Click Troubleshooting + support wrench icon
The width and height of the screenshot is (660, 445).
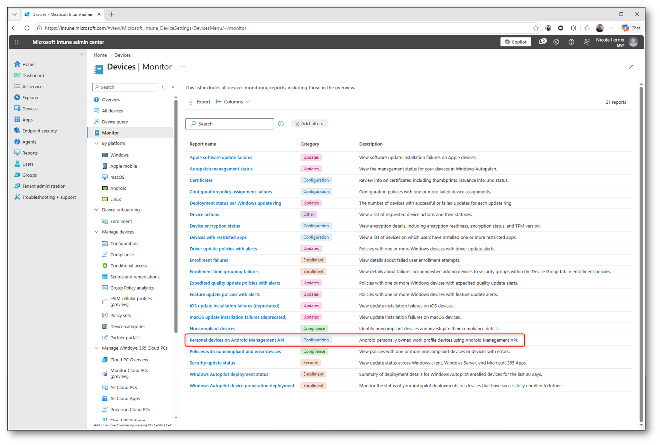(x=17, y=197)
